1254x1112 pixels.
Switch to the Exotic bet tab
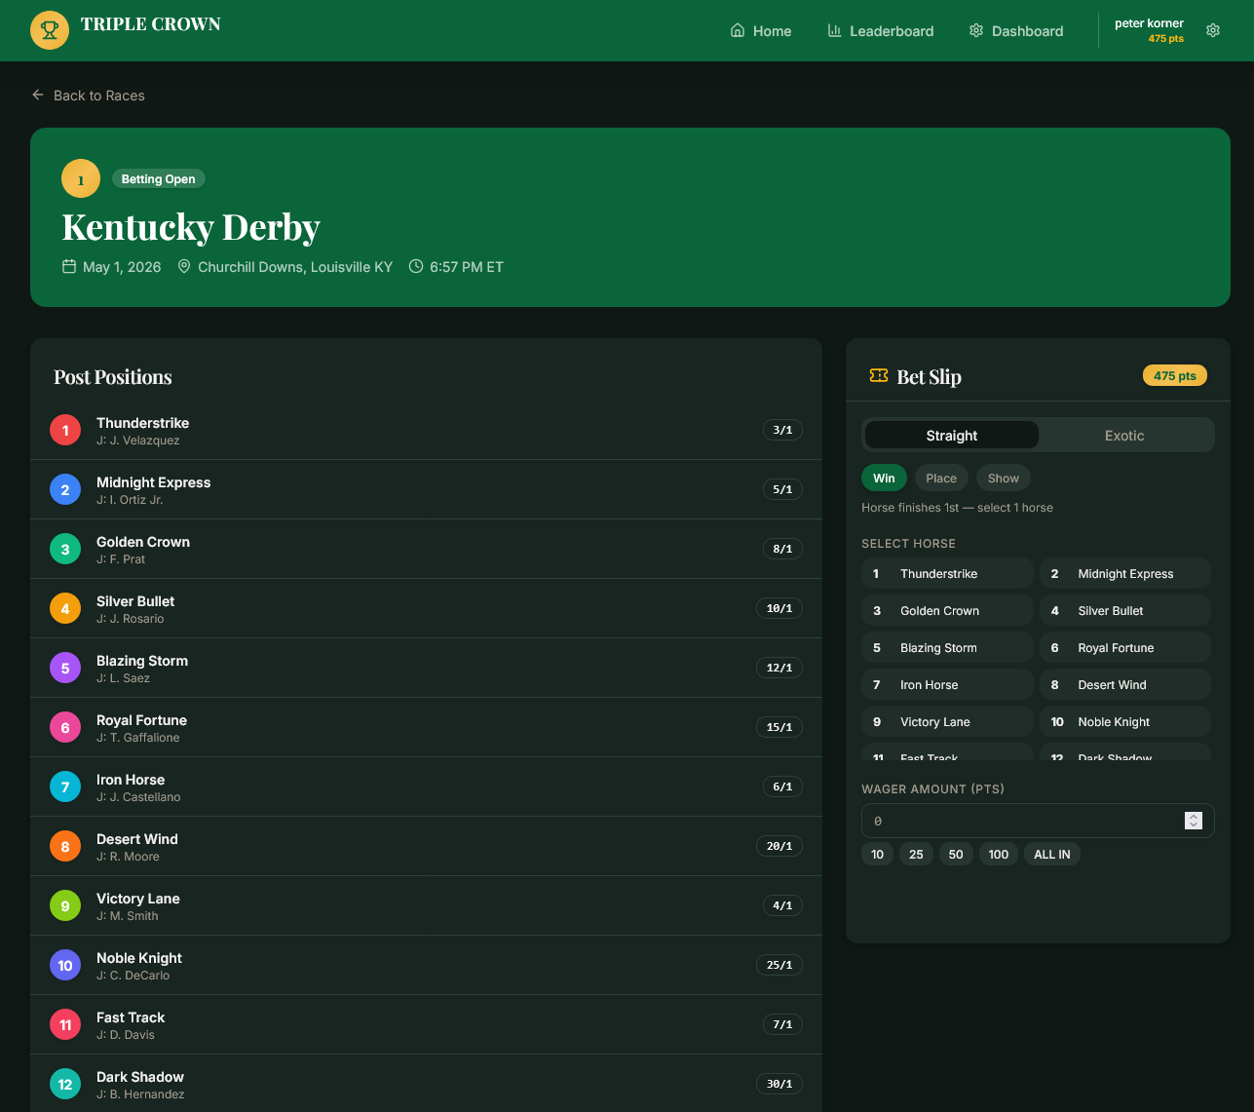pyautogui.click(x=1124, y=436)
